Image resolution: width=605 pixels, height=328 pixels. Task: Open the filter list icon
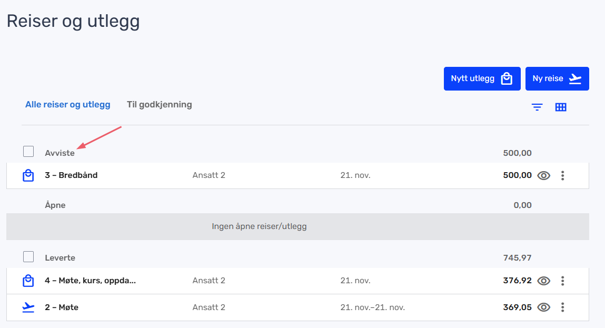point(537,107)
